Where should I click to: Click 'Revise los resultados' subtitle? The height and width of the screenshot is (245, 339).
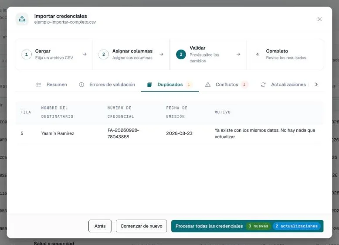286,58
